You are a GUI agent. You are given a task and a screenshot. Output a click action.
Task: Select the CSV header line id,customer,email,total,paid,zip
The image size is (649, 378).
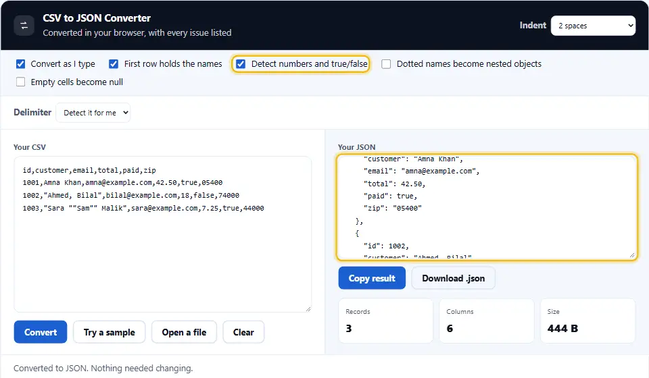89,170
